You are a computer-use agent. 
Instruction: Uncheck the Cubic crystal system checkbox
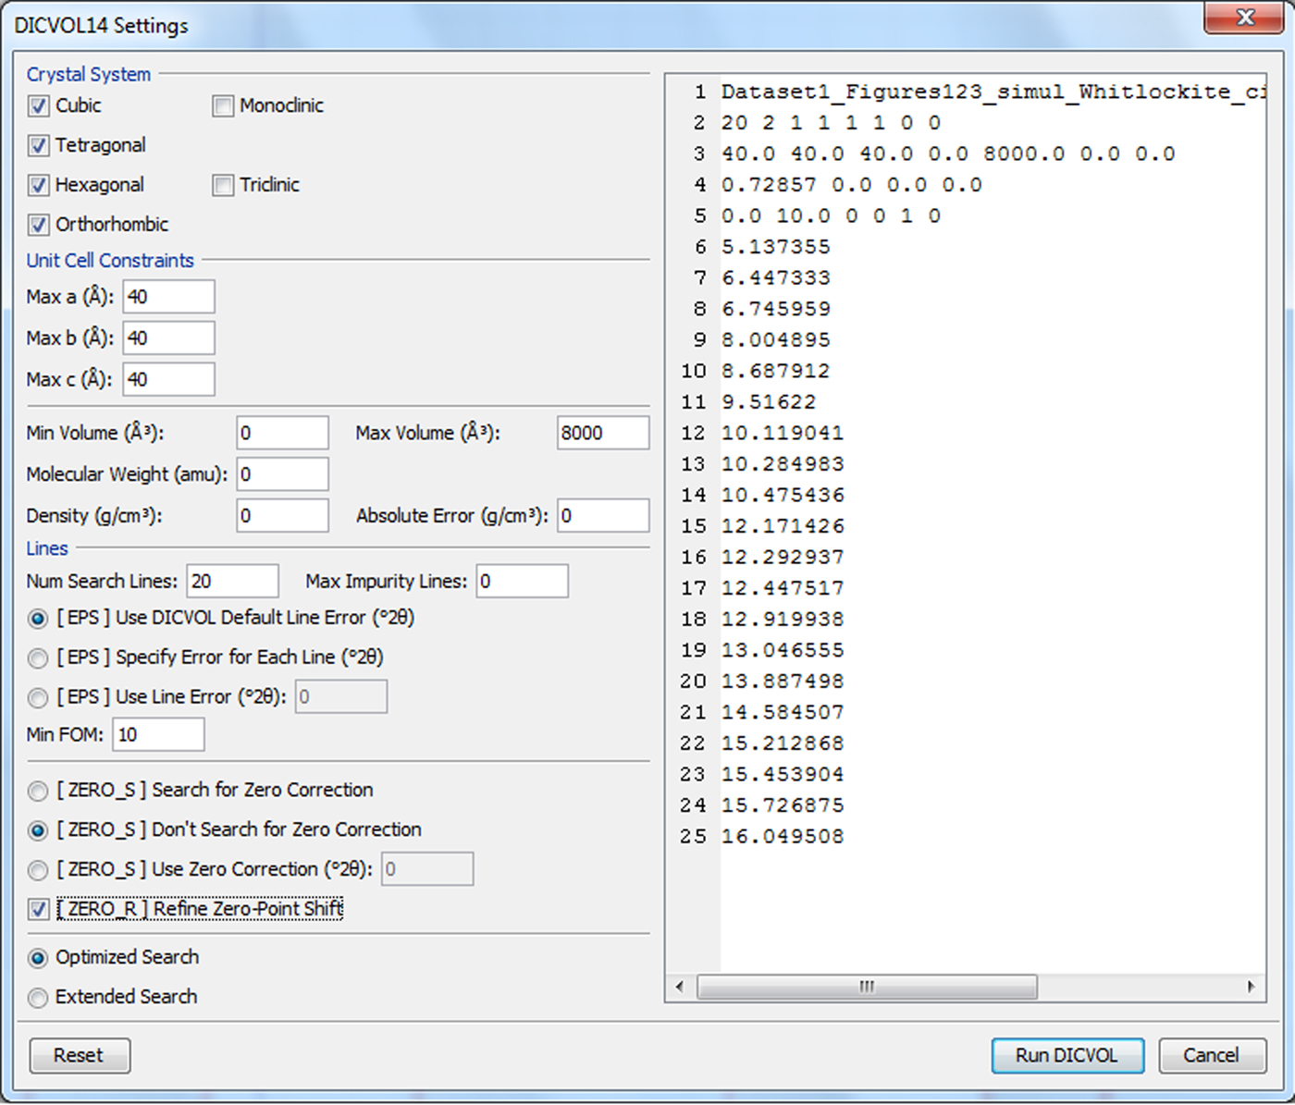pos(38,106)
